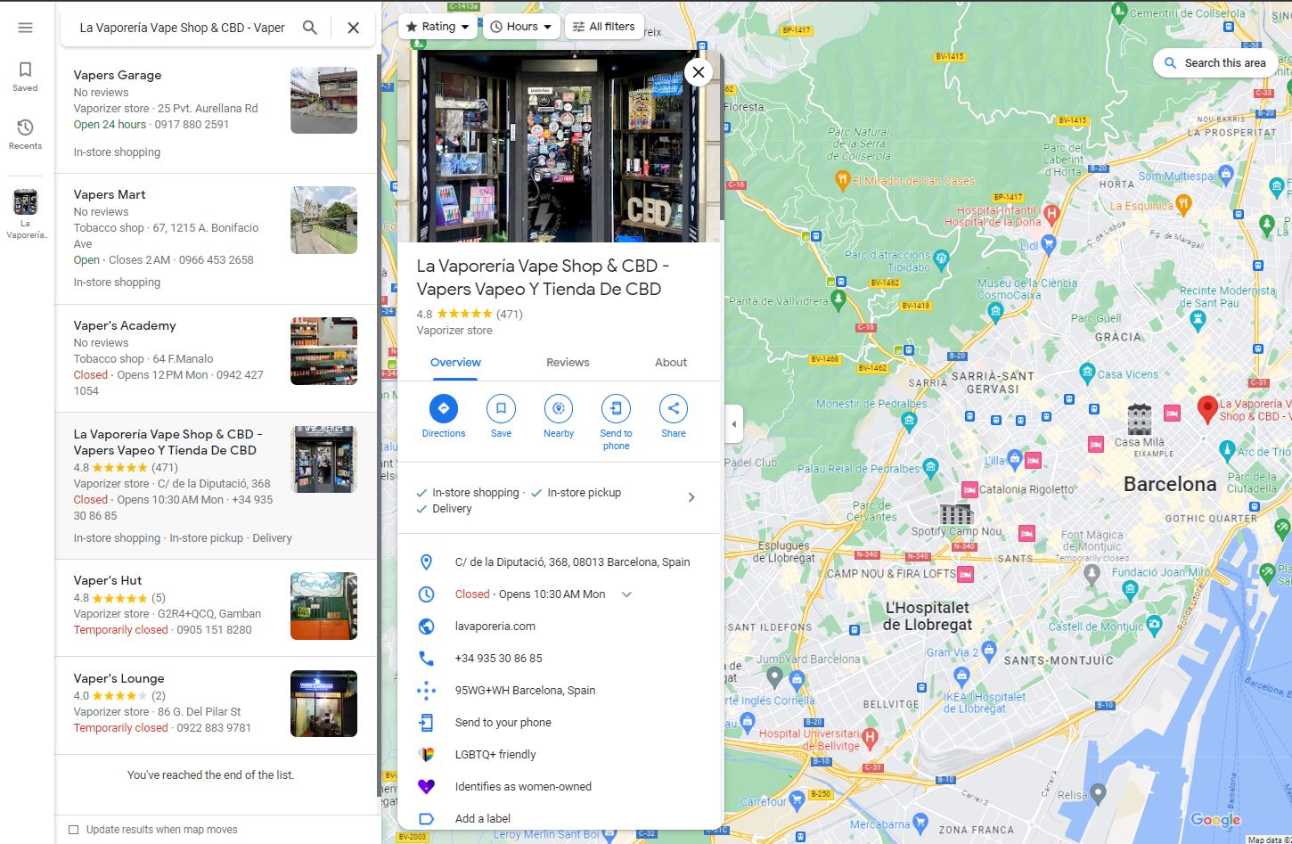Switch to the Overview tab

[x=455, y=363]
